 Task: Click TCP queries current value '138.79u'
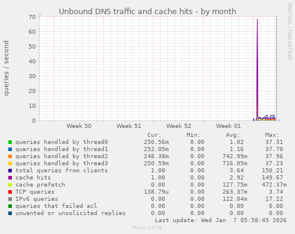point(156,192)
